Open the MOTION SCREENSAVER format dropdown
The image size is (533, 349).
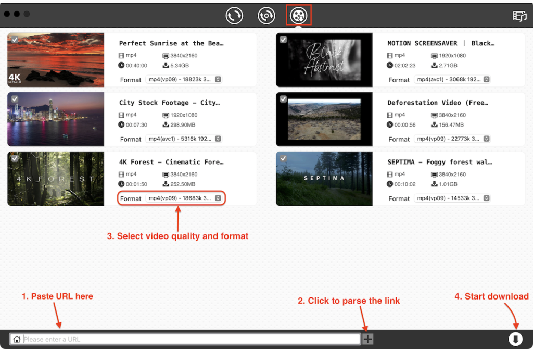tap(486, 80)
